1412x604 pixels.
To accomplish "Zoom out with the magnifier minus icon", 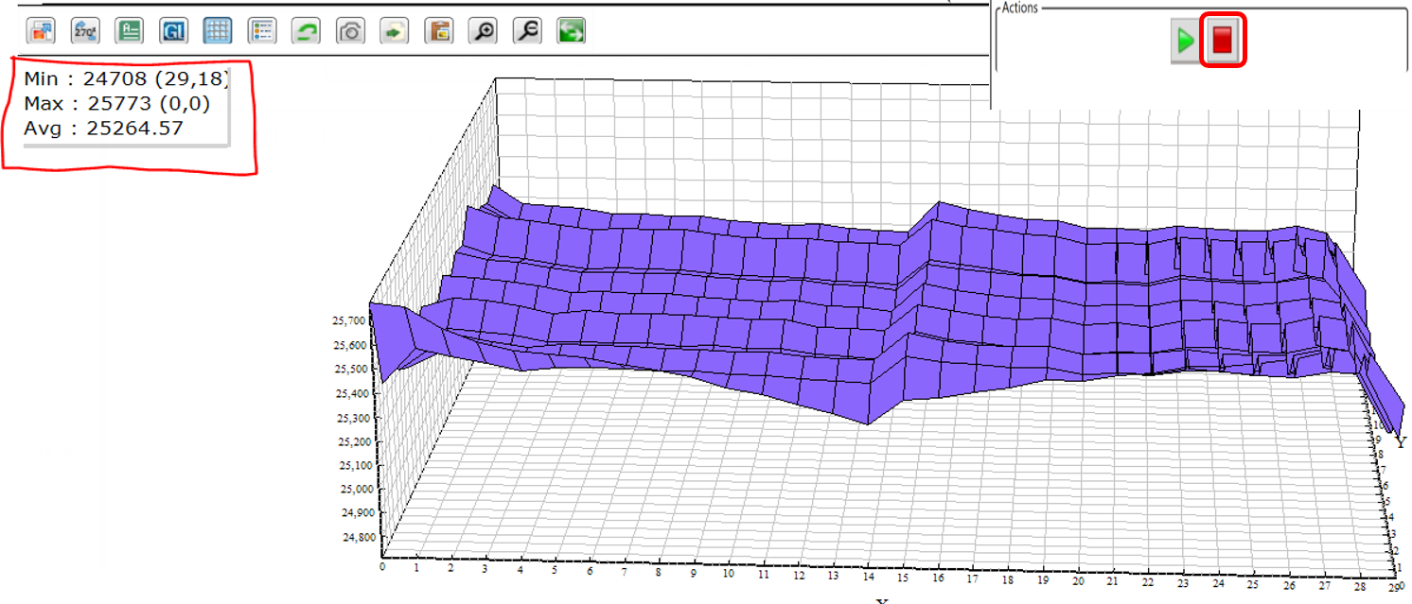I will tap(527, 30).
